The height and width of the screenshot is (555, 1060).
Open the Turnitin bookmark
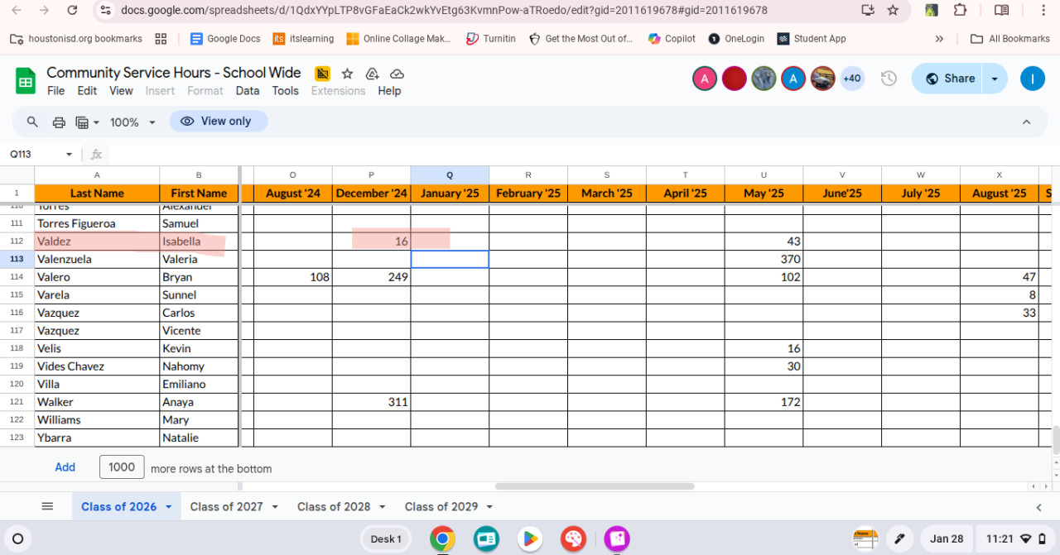click(491, 39)
